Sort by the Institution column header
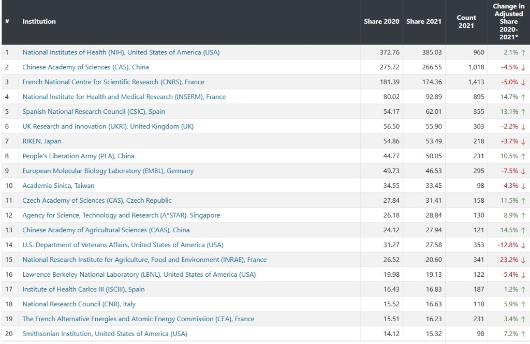 point(39,22)
